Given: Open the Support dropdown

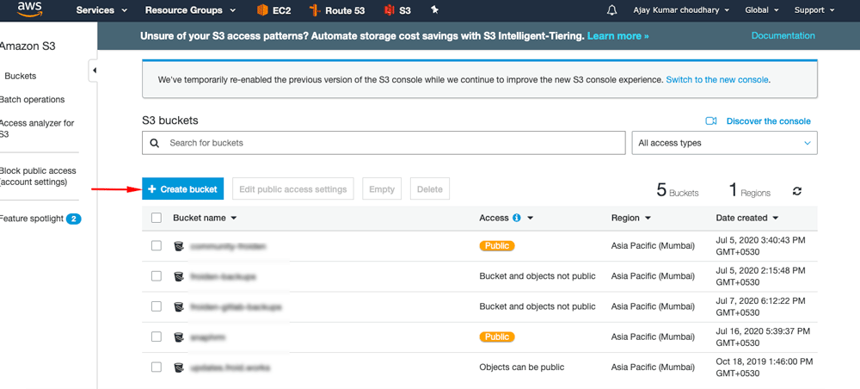Looking at the screenshot, I should (814, 9).
